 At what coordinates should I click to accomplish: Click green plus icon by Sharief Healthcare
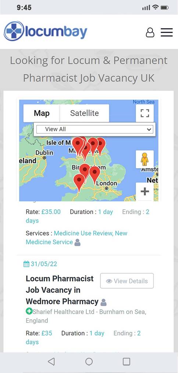pyautogui.click(x=29, y=311)
